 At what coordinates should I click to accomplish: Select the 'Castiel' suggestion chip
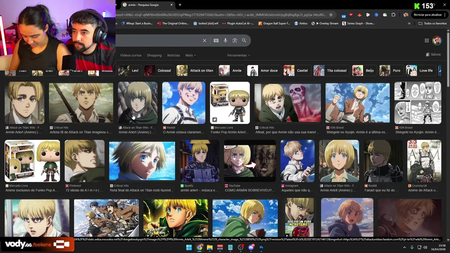tap(297, 71)
